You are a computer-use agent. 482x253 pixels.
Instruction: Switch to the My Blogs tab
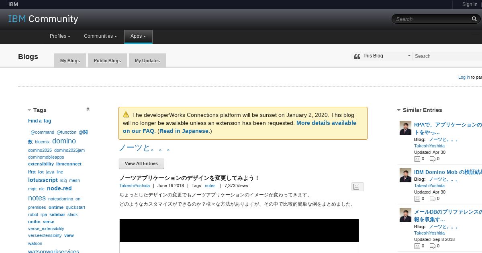[x=70, y=61]
